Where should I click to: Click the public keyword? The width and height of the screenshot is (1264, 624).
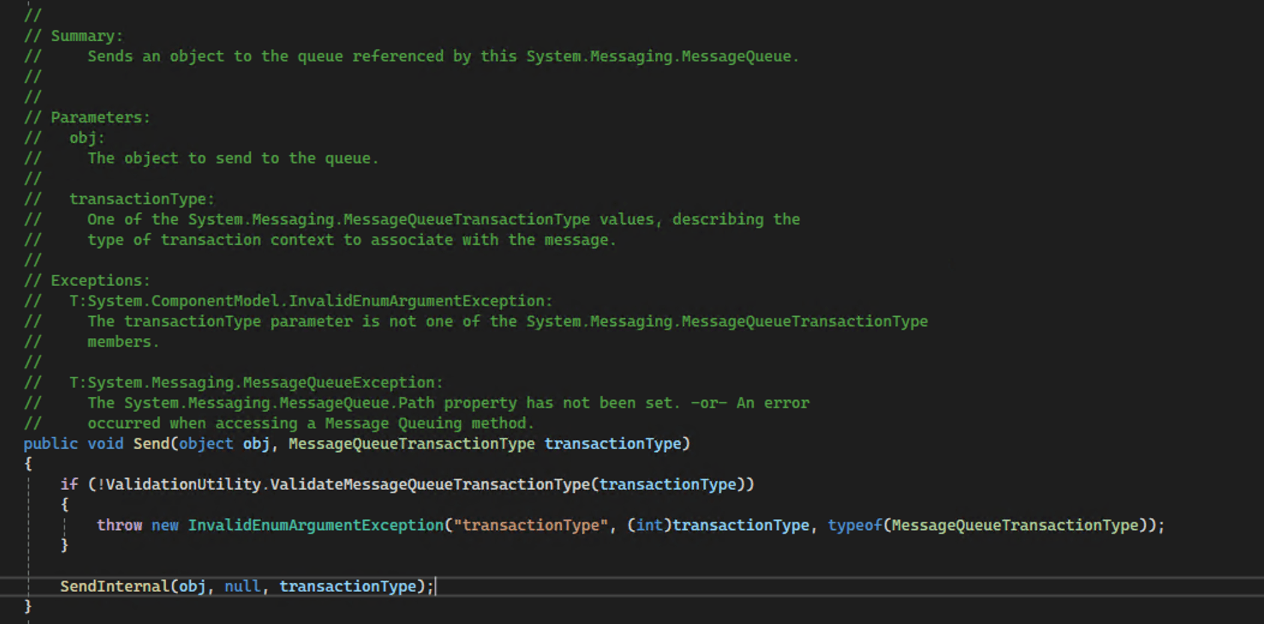click(50, 443)
